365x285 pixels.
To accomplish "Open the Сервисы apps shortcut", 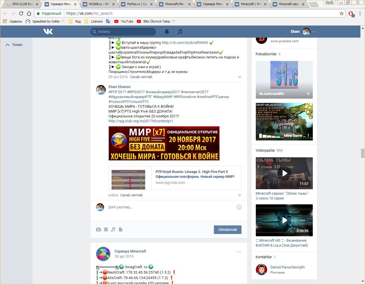I will [x=12, y=21].
